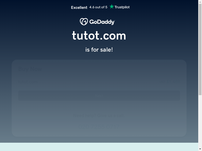Viewport: 202px width, 151px height.
Task: Call the phone number 020 7255 0717
Action: pos(99,127)
